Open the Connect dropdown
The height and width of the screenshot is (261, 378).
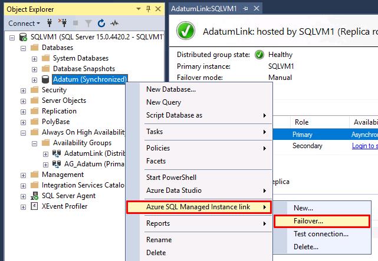click(24, 24)
